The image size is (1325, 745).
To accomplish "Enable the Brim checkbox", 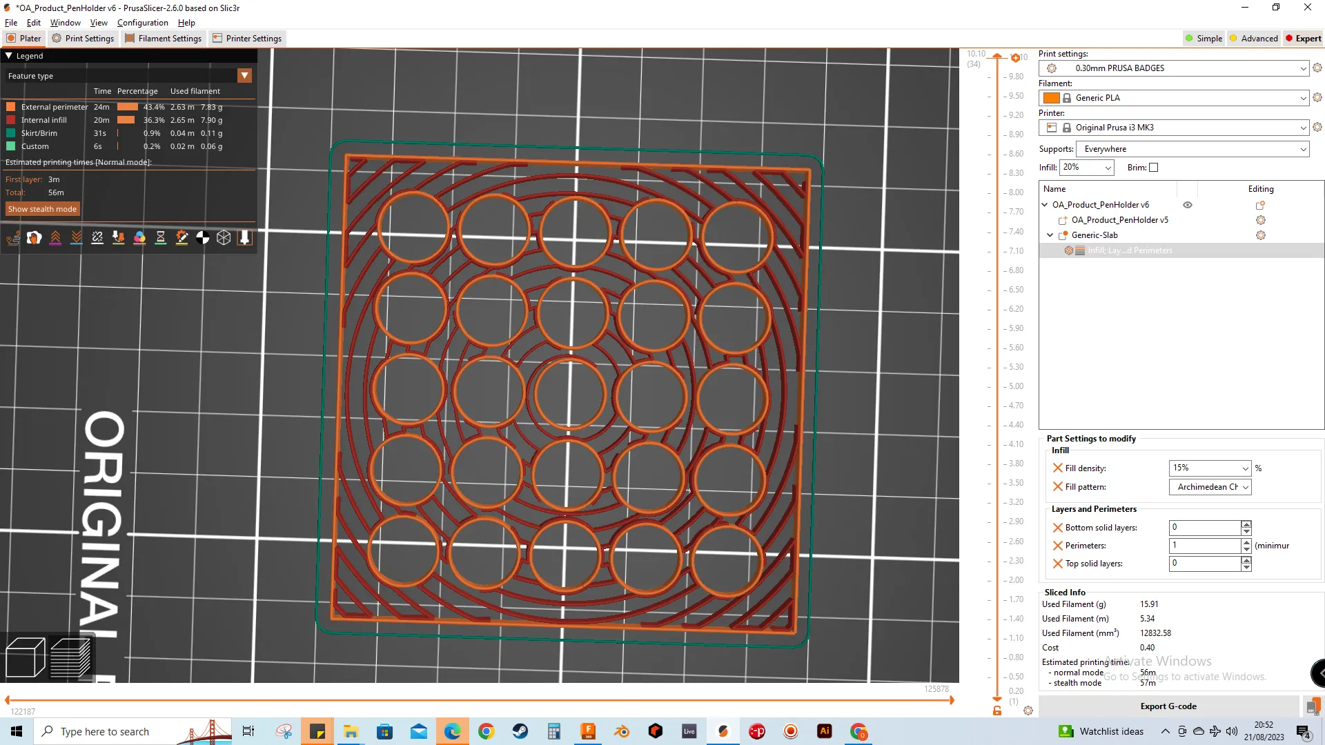I will coord(1153,168).
